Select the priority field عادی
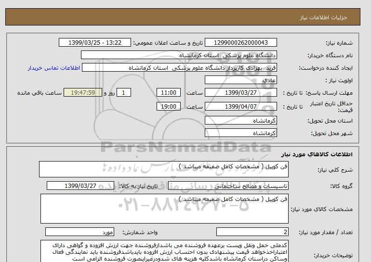The image size is (371, 262). 240,80
